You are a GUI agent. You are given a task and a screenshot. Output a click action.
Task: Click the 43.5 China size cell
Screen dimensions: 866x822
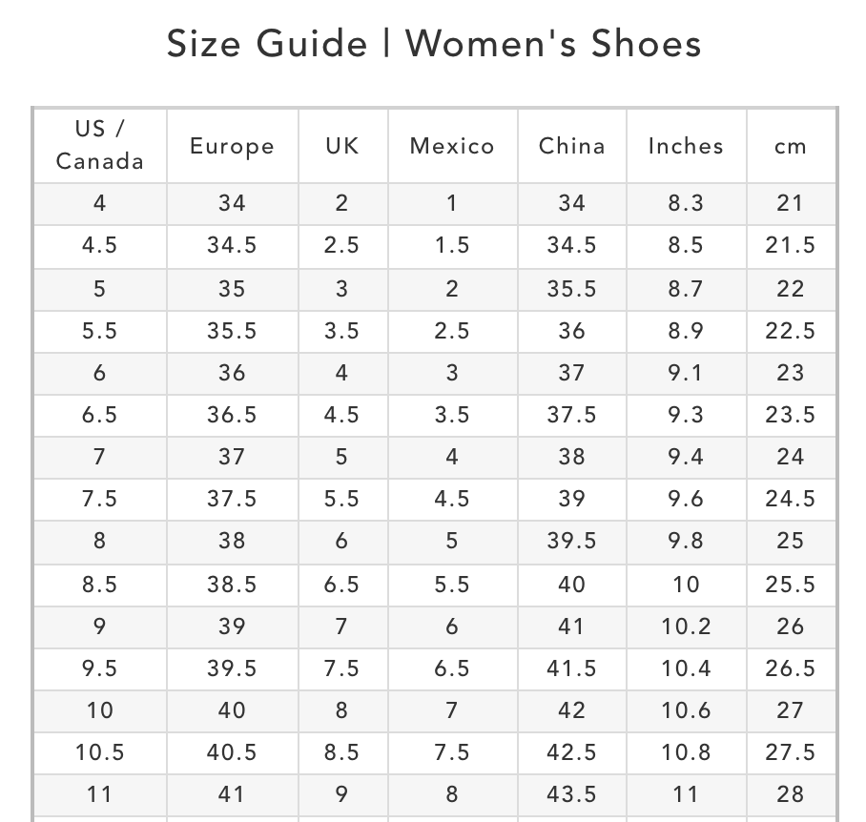click(571, 793)
